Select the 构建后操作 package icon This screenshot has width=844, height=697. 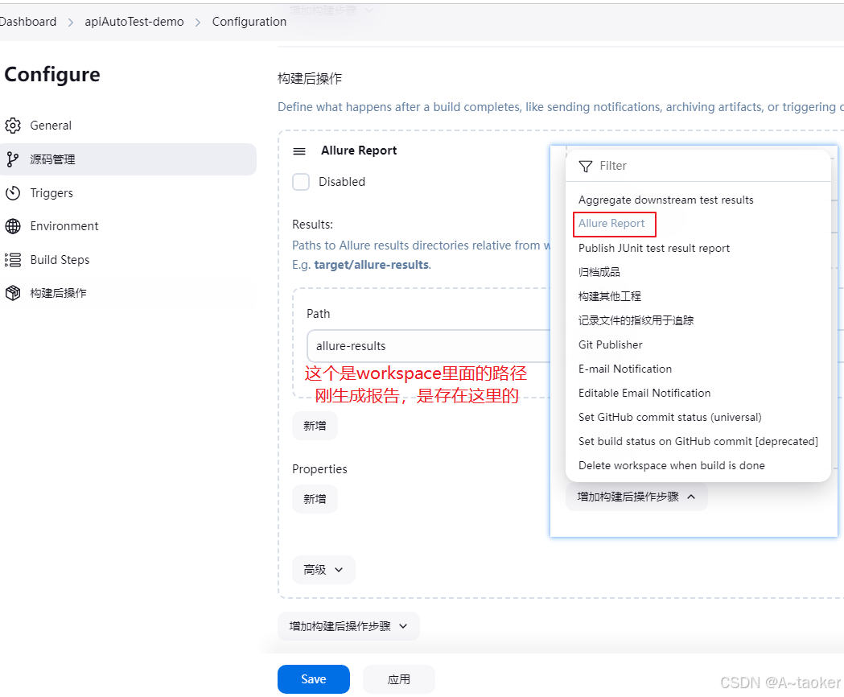[14, 292]
